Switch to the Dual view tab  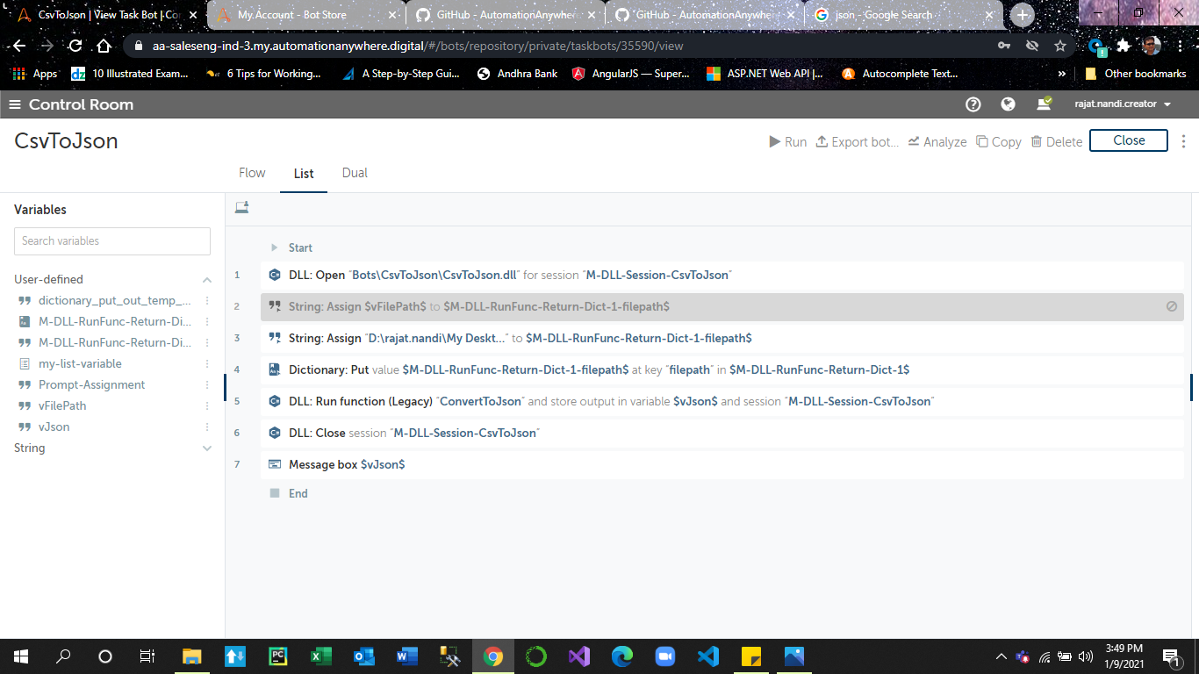tap(355, 173)
